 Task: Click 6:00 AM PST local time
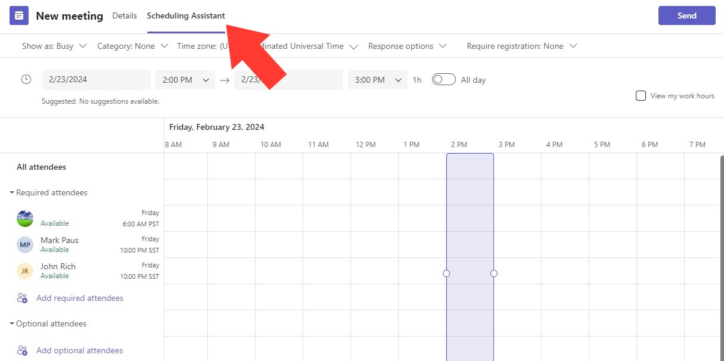click(x=141, y=224)
